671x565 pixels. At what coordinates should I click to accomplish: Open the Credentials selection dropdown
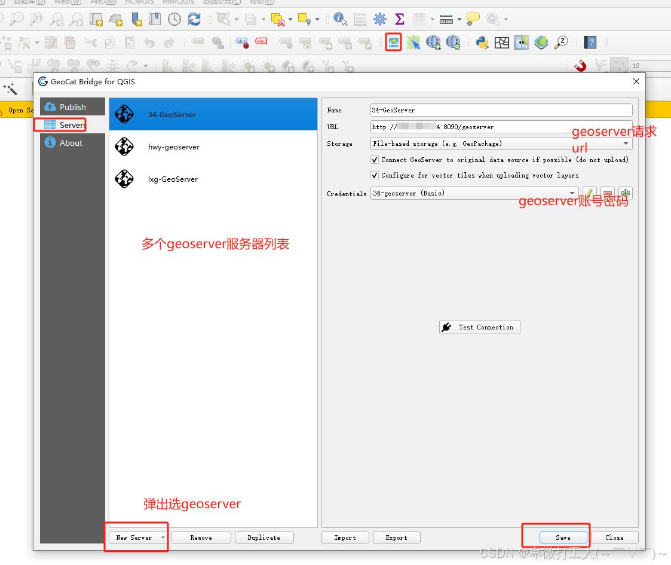point(572,193)
